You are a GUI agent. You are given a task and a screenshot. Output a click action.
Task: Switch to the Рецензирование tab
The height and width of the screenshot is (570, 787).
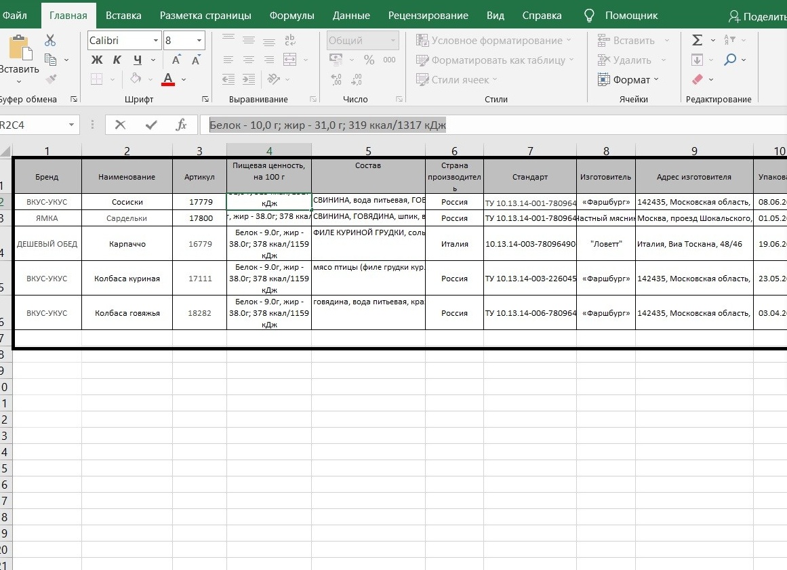[428, 16]
